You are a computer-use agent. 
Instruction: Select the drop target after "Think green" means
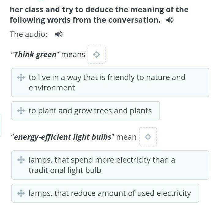click(x=97, y=54)
